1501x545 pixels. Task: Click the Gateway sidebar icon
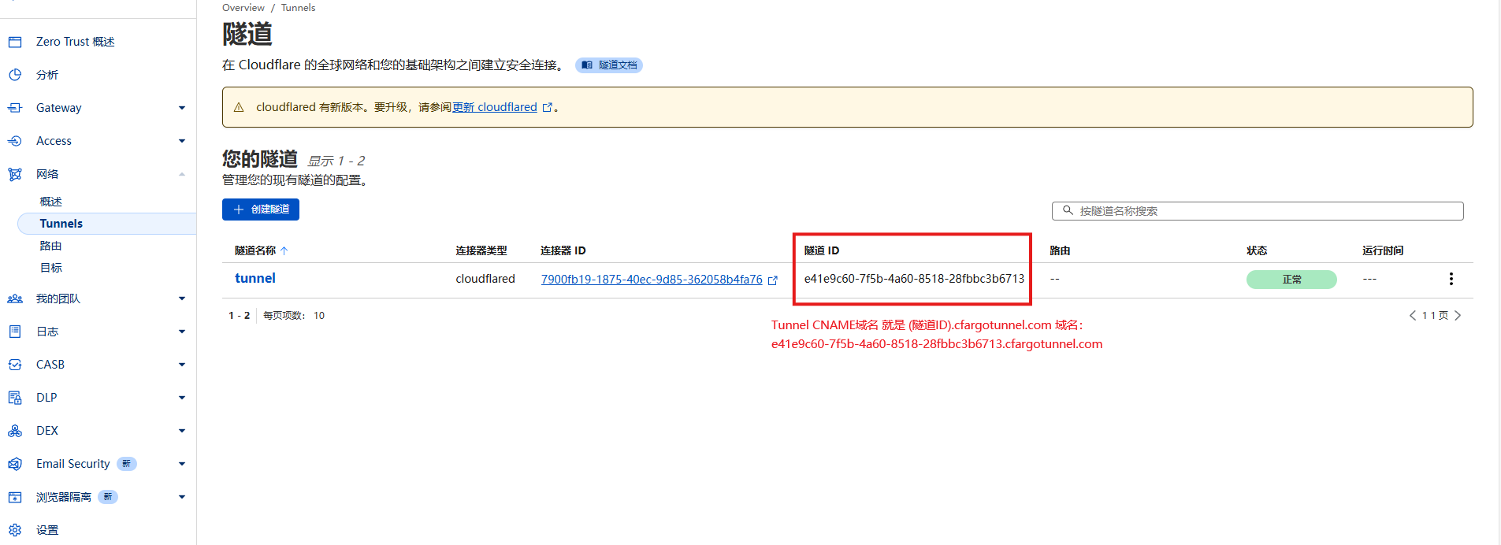[15, 108]
